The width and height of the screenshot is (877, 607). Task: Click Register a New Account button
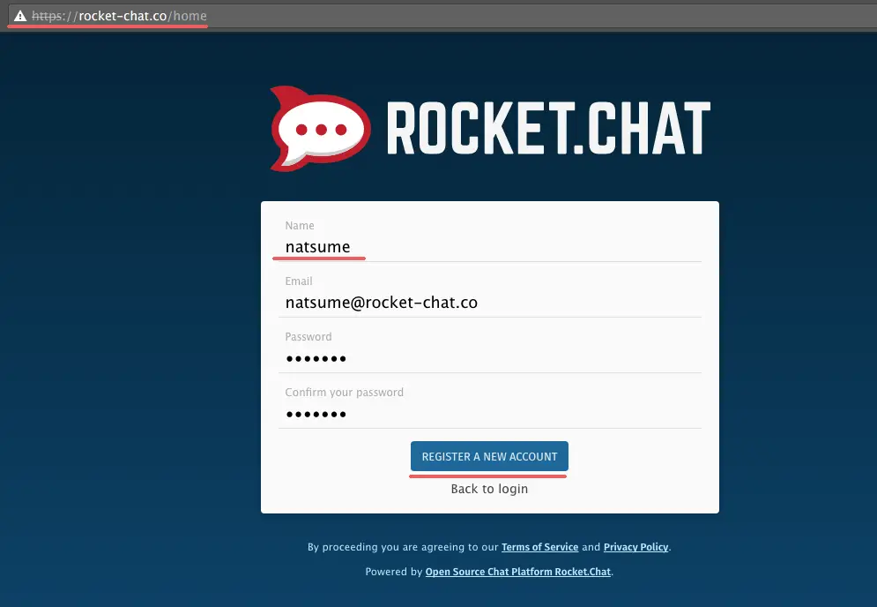tap(489, 456)
